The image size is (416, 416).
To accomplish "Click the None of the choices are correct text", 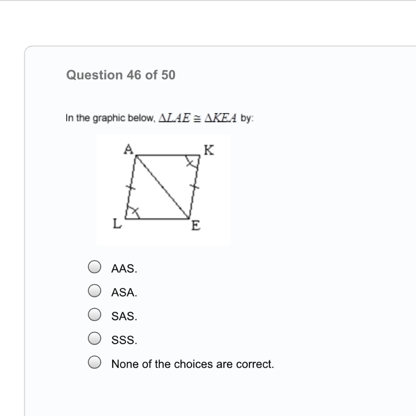I will [193, 364].
